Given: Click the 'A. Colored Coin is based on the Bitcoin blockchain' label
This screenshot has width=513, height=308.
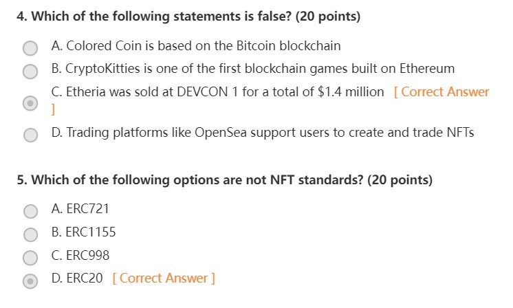Looking at the screenshot, I should tap(196, 46).
